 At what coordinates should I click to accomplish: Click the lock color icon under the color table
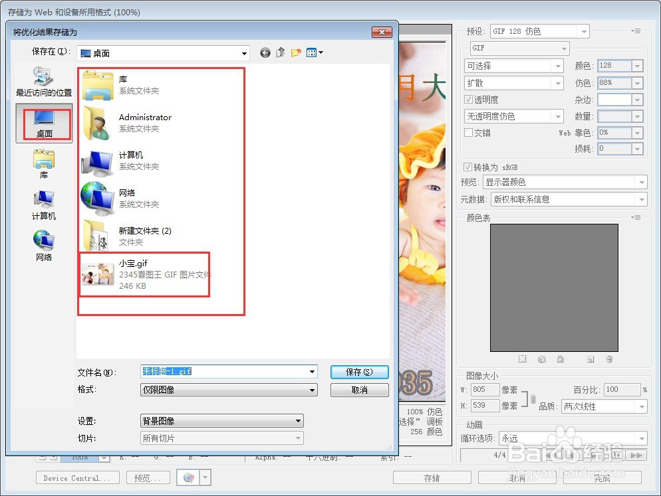[561, 359]
